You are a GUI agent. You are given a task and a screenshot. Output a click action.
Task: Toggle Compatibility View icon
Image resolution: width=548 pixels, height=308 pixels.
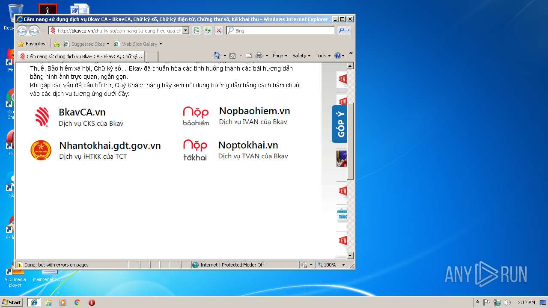point(197,30)
